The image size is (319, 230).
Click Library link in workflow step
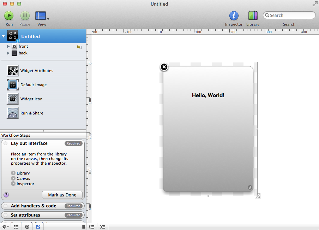(x=23, y=173)
